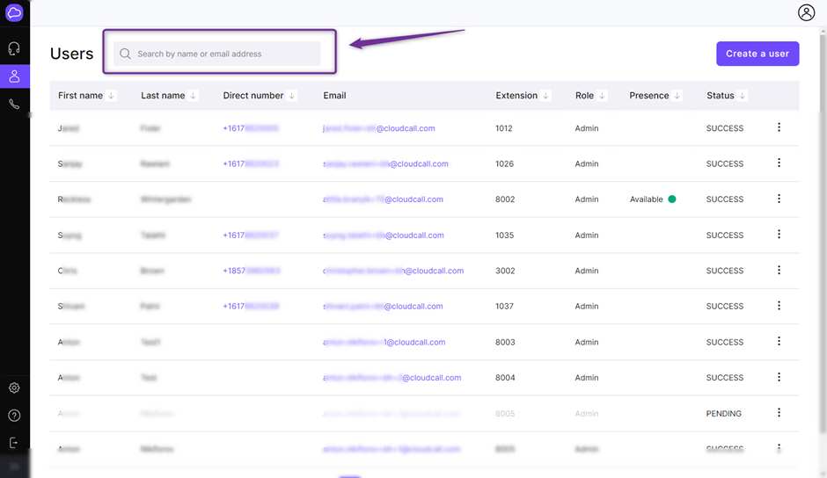Click the email link in extension 1012 row
827x478 pixels.
point(378,128)
